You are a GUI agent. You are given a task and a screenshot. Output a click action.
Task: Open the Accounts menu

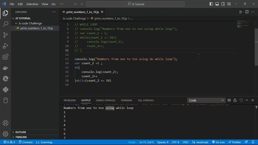(x=5, y=123)
